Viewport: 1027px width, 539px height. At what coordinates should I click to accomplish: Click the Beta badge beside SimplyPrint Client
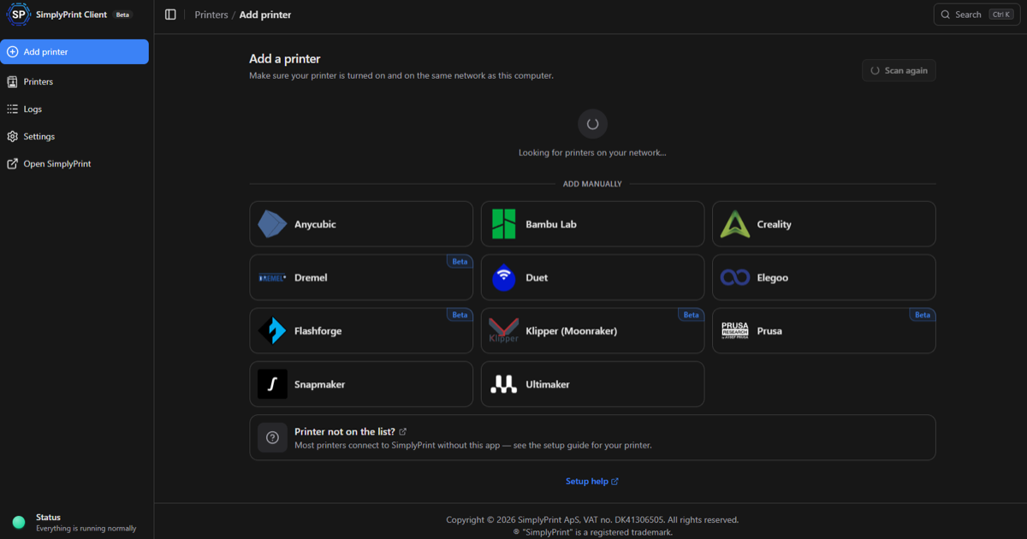click(123, 15)
